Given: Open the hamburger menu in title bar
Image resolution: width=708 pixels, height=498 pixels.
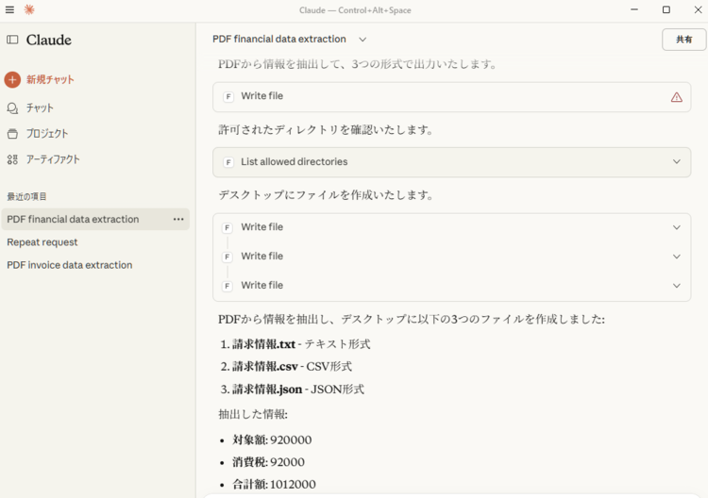Looking at the screenshot, I should [9, 9].
